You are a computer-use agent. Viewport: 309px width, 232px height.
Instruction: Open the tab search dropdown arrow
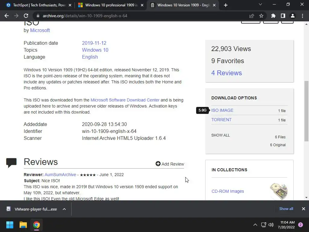pyautogui.click(x=260, y=4)
